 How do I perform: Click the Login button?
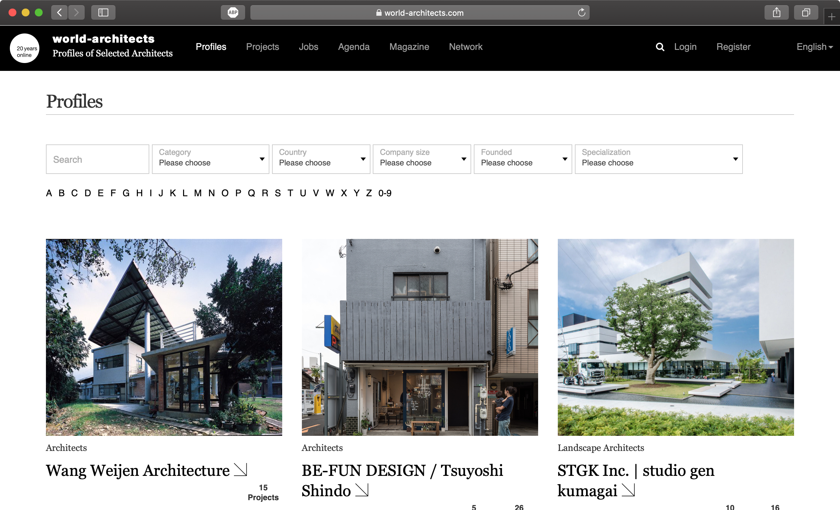[x=685, y=46]
